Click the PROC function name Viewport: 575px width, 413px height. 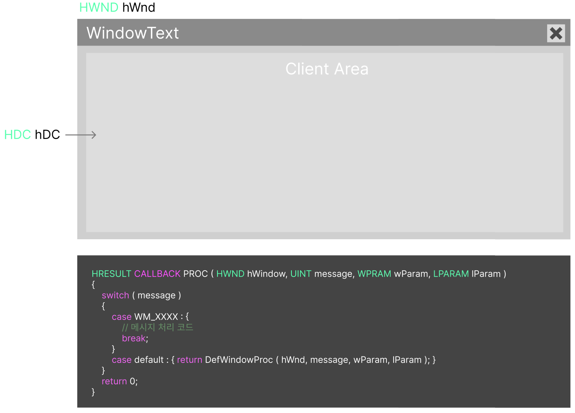pyautogui.click(x=195, y=274)
